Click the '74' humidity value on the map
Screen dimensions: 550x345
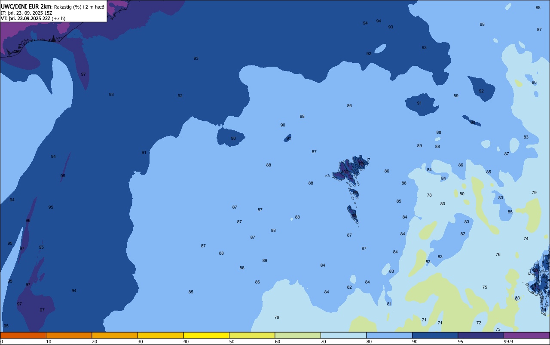pyautogui.click(x=526, y=239)
